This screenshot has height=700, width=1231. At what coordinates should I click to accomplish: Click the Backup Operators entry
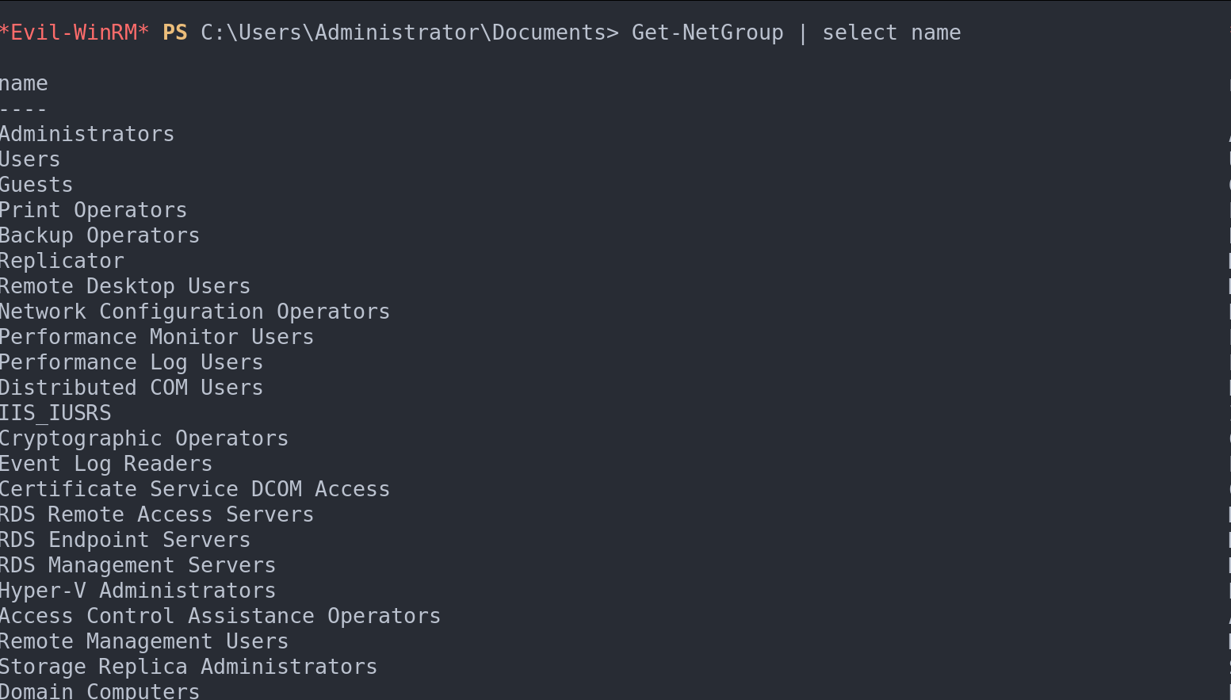[x=100, y=235]
